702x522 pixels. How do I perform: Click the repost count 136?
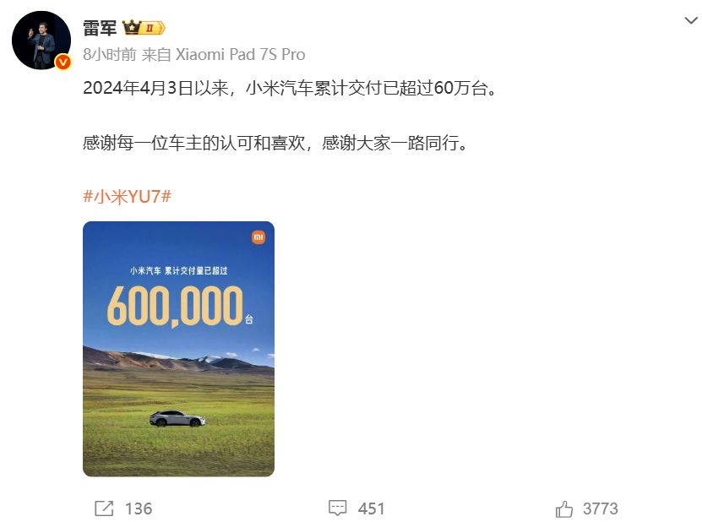click(139, 508)
